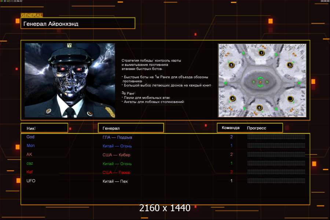This screenshot has width=330, height=220.
Task: Click the 00:00:00 timer in corner
Action: (x=325, y=1)
